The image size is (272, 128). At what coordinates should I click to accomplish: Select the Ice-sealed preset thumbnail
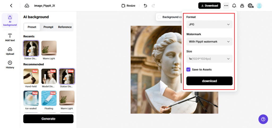pyautogui.click(x=31, y=98)
